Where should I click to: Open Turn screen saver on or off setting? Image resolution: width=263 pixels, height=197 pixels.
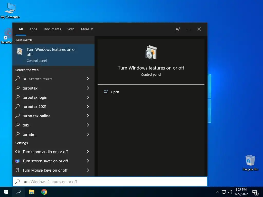(53, 161)
